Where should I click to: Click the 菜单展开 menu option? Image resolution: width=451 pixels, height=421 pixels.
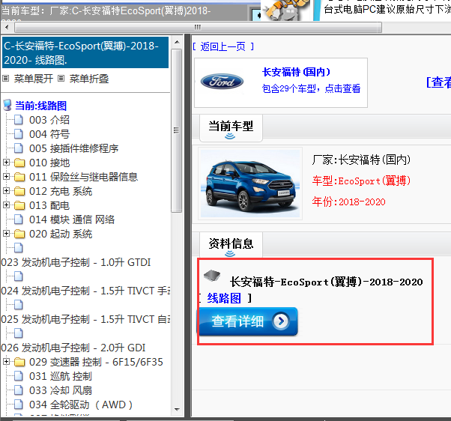[x=34, y=79]
